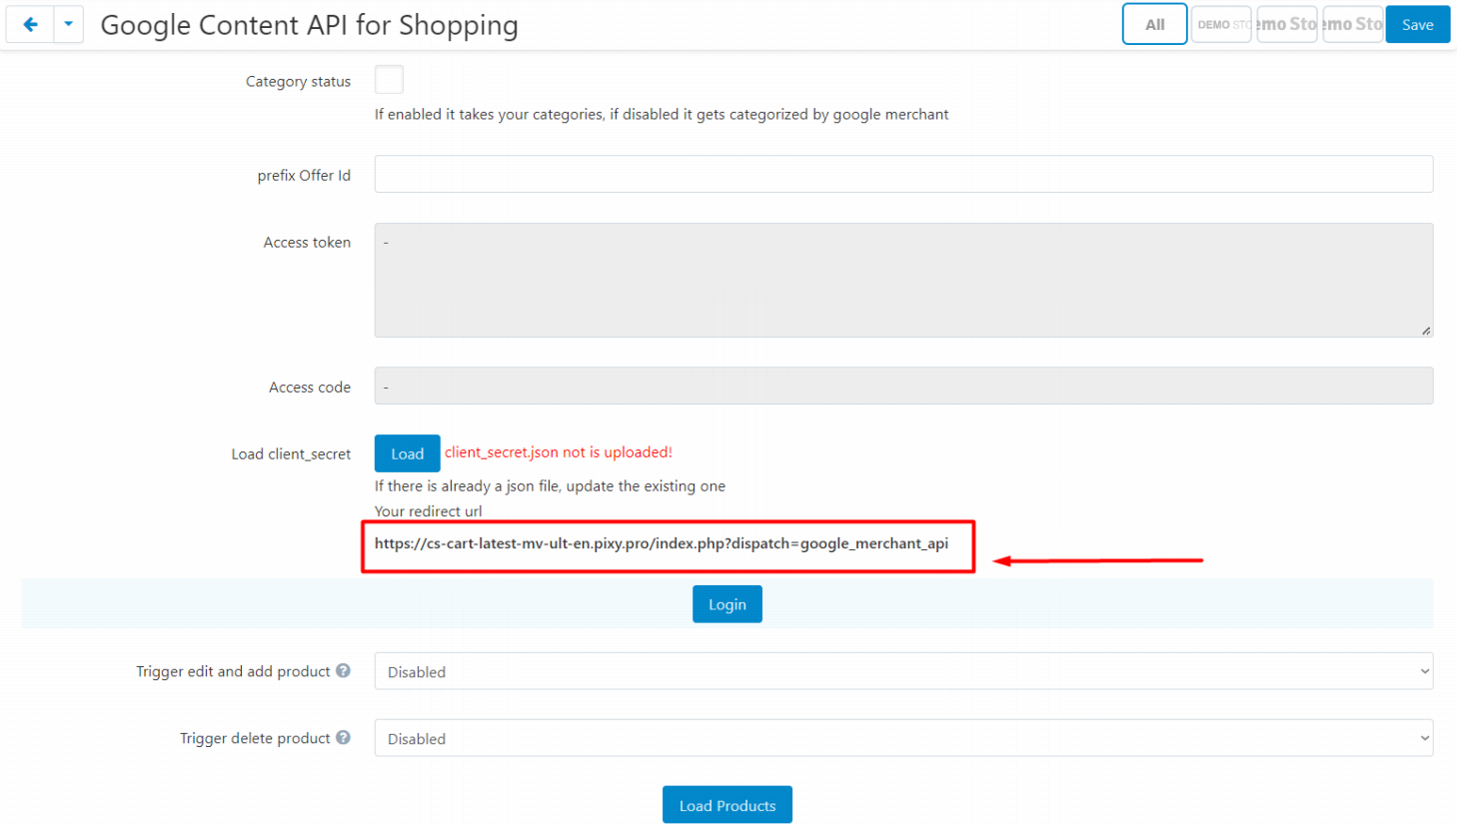
Task: Click the Save button
Action: 1417,24
